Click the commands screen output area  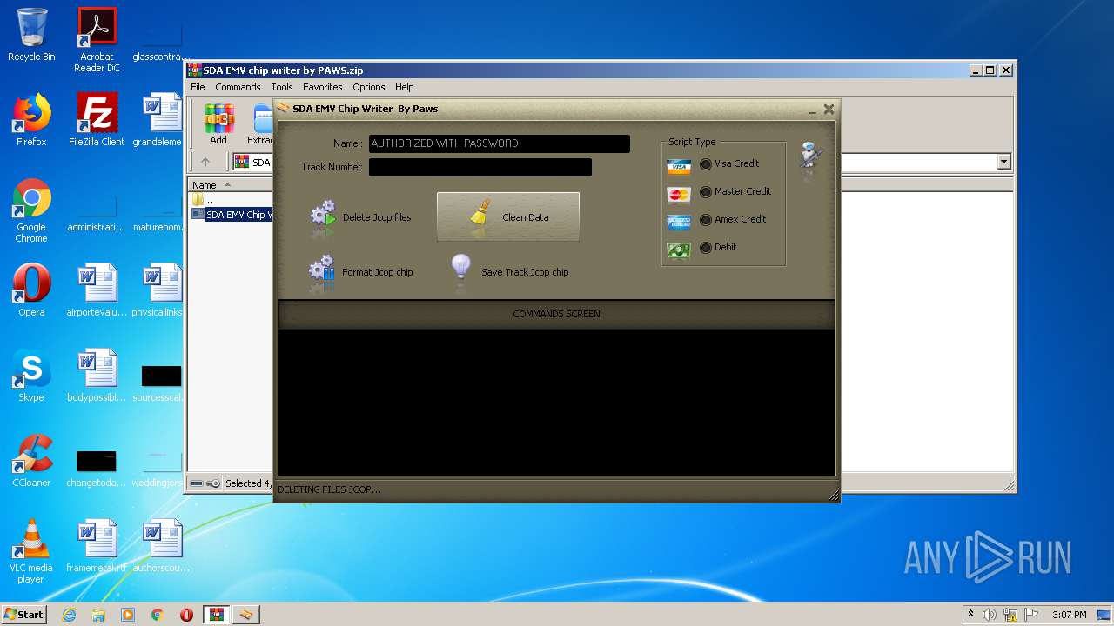[556, 402]
